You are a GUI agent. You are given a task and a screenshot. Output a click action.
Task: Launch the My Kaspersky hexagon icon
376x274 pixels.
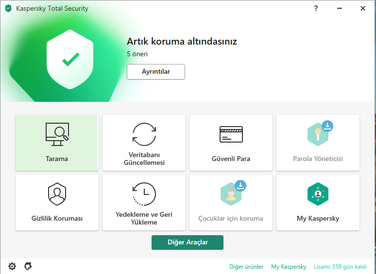(x=318, y=194)
